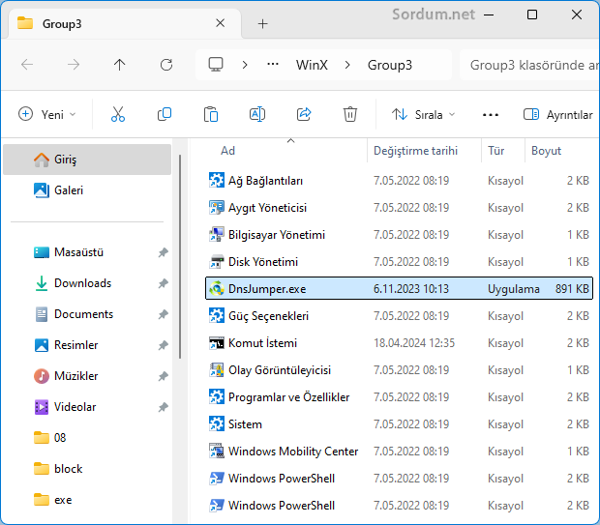Click the Group3 search box
Screen dimensions: 600x525
pos(529,65)
